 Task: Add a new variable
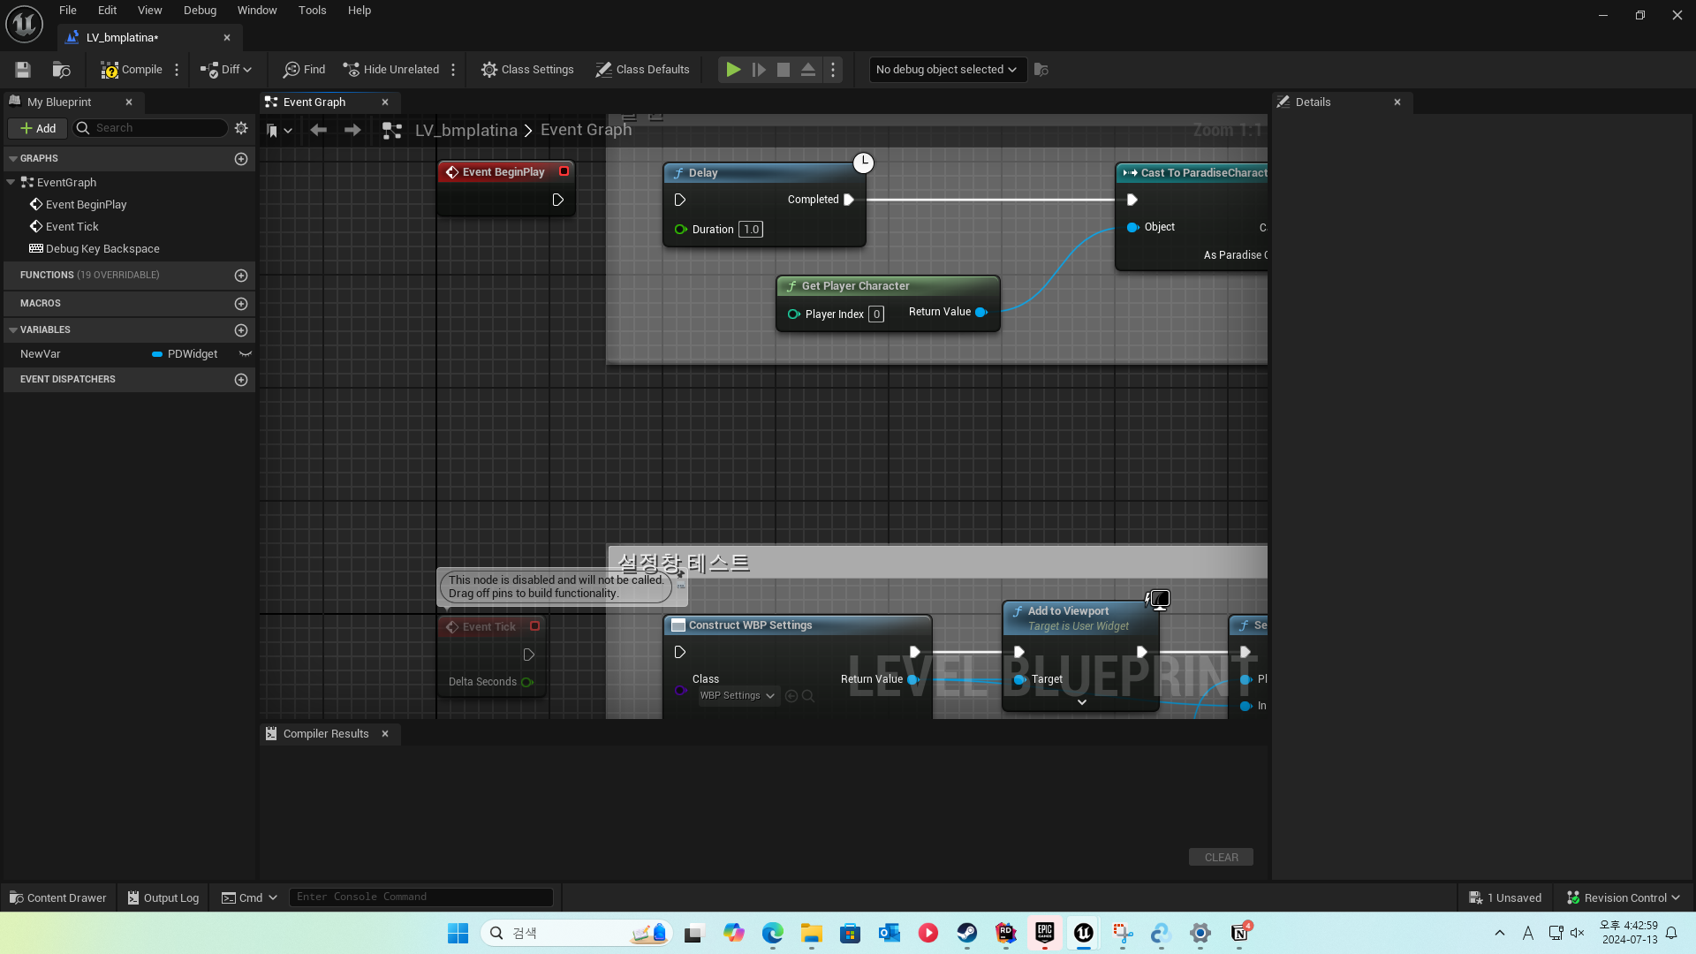click(241, 330)
